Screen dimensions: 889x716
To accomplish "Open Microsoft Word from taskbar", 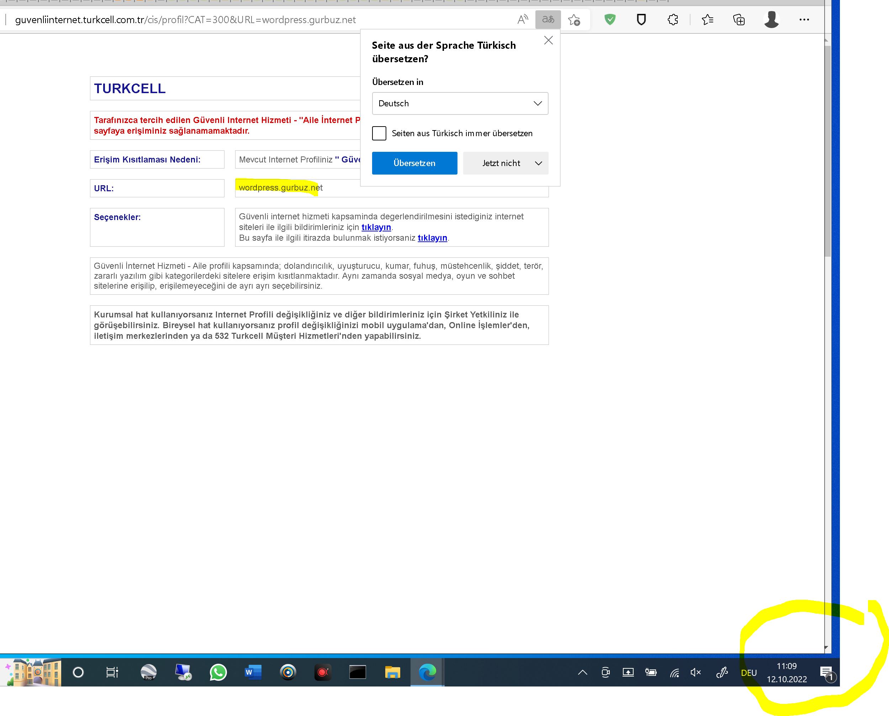I will coord(253,672).
